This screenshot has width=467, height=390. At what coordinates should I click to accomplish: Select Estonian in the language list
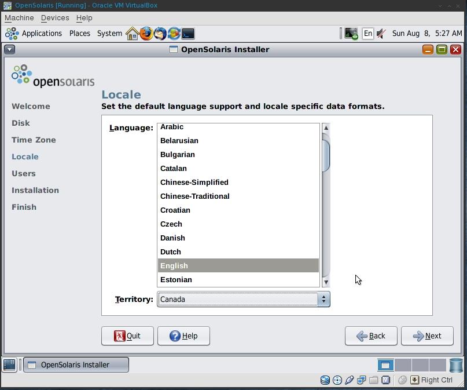[x=238, y=280]
